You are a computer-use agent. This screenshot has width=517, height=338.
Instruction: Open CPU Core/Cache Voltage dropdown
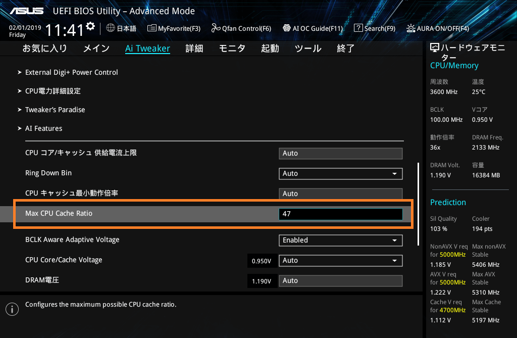tap(341, 260)
